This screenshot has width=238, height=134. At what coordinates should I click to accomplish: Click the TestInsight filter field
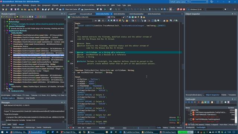pyautogui.click(x=210, y=105)
